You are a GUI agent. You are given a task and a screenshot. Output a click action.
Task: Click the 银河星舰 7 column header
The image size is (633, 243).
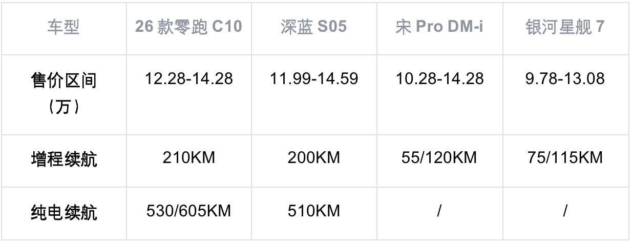click(565, 27)
